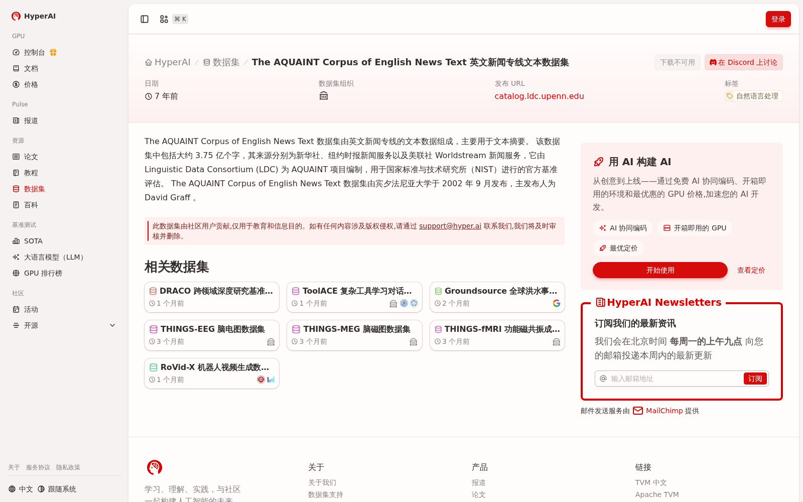Click the 登录 login button

pyautogui.click(x=778, y=19)
